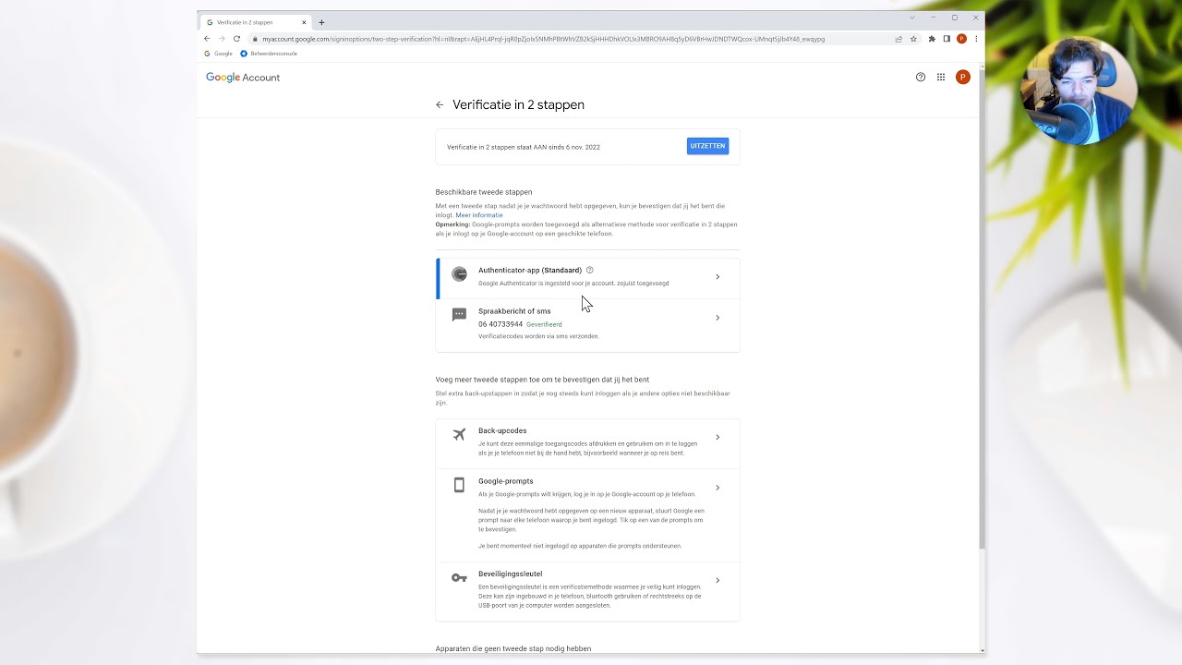The width and height of the screenshot is (1182, 665).
Task: Click the Authenticator-app (Standaard) title
Action: [x=530, y=271]
